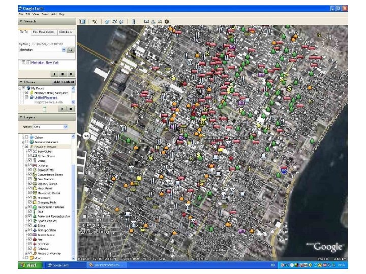Open the Edit menu
The image size is (366, 274).
click(28, 14)
